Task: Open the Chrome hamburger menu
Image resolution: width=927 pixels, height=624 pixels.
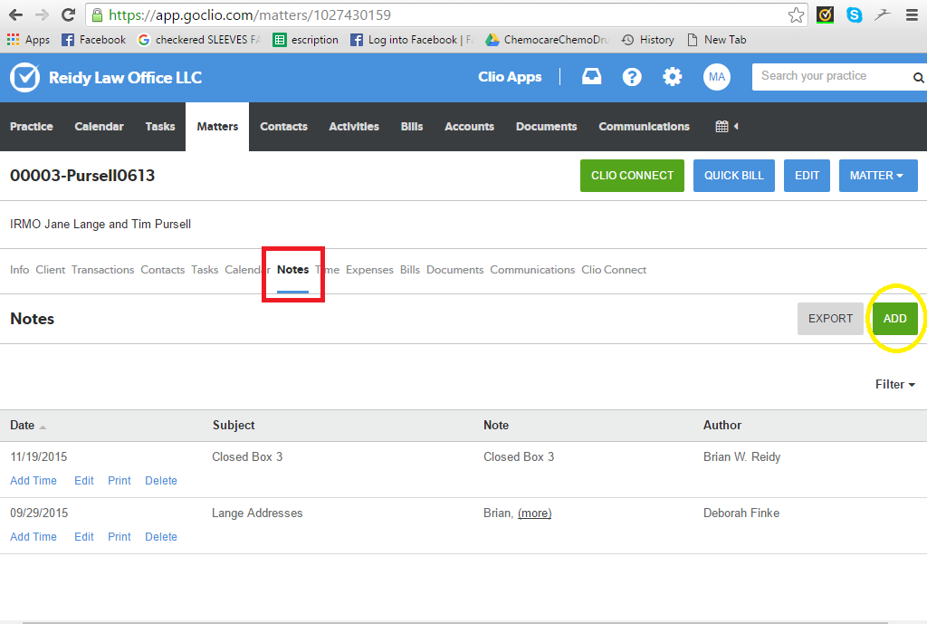Action: click(x=912, y=14)
